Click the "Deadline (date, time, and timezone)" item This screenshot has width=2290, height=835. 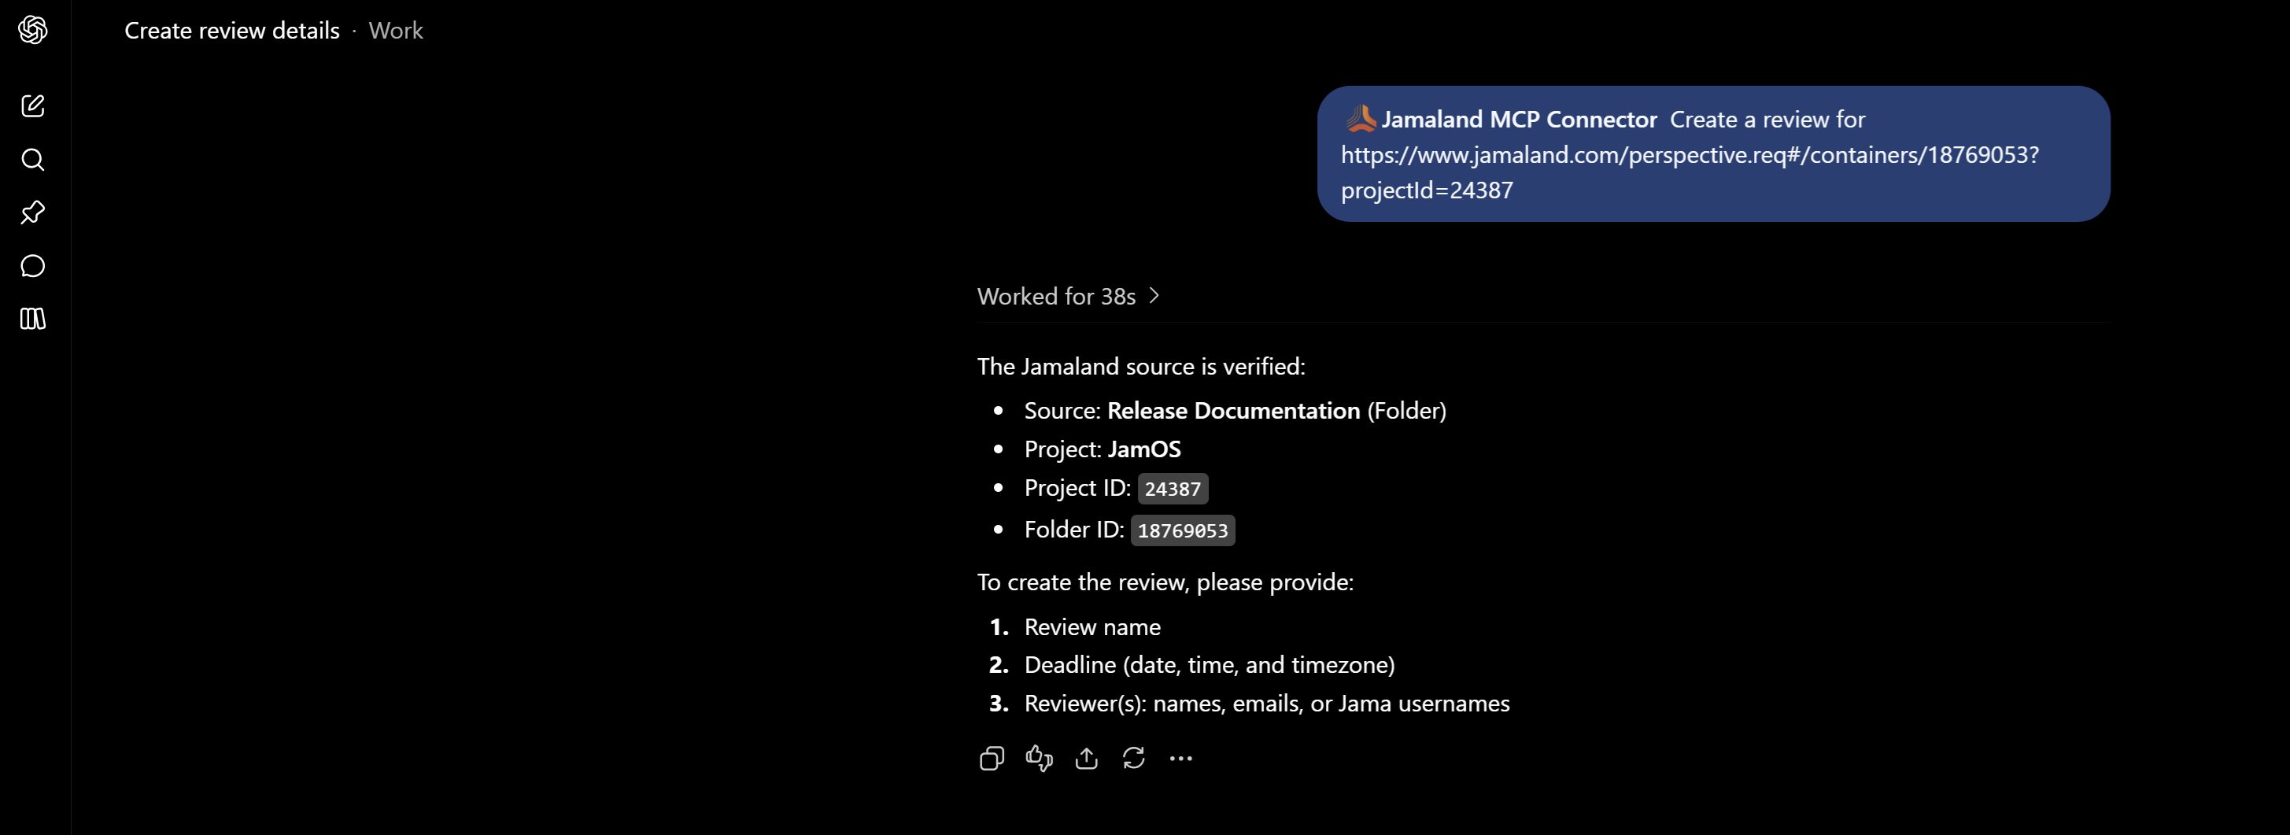[1209, 665]
